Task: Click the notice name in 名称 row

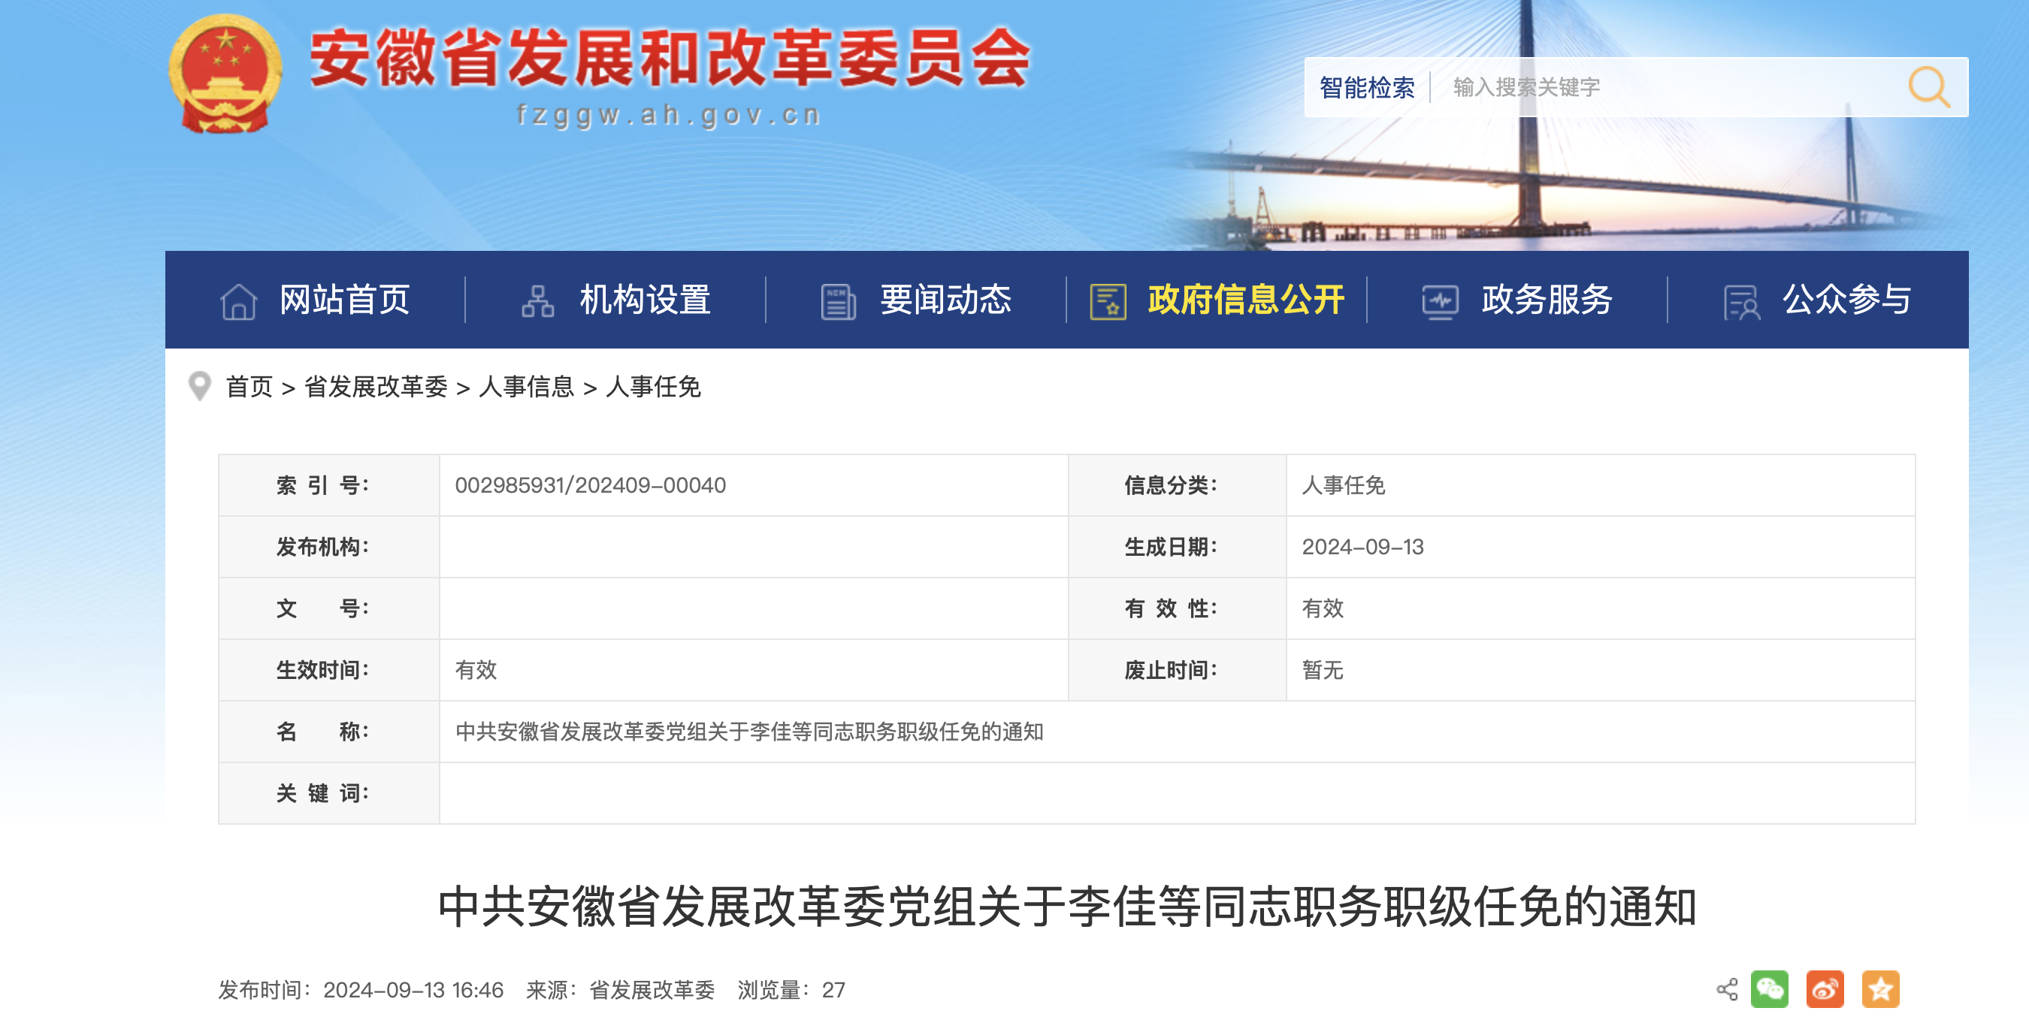Action: click(749, 732)
